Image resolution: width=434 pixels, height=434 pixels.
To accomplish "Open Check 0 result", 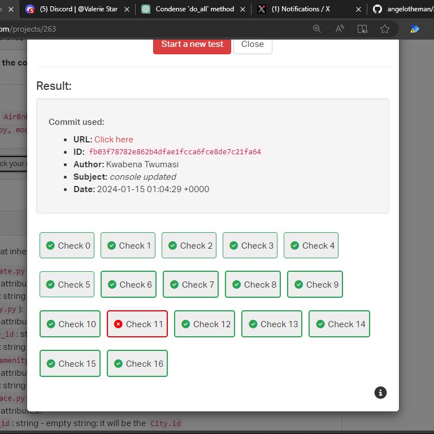I will [x=67, y=245].
